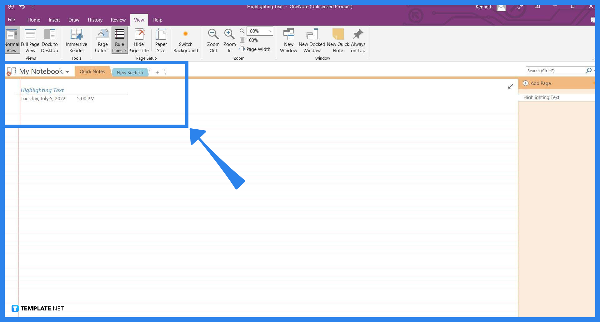600x322 pixels.
Task: Open the Page Color dropdown
Action: tap(102, 40)
